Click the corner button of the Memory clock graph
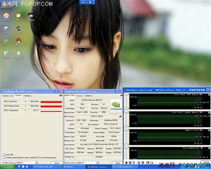Screen dimensions: 211x169 point(209,130)
